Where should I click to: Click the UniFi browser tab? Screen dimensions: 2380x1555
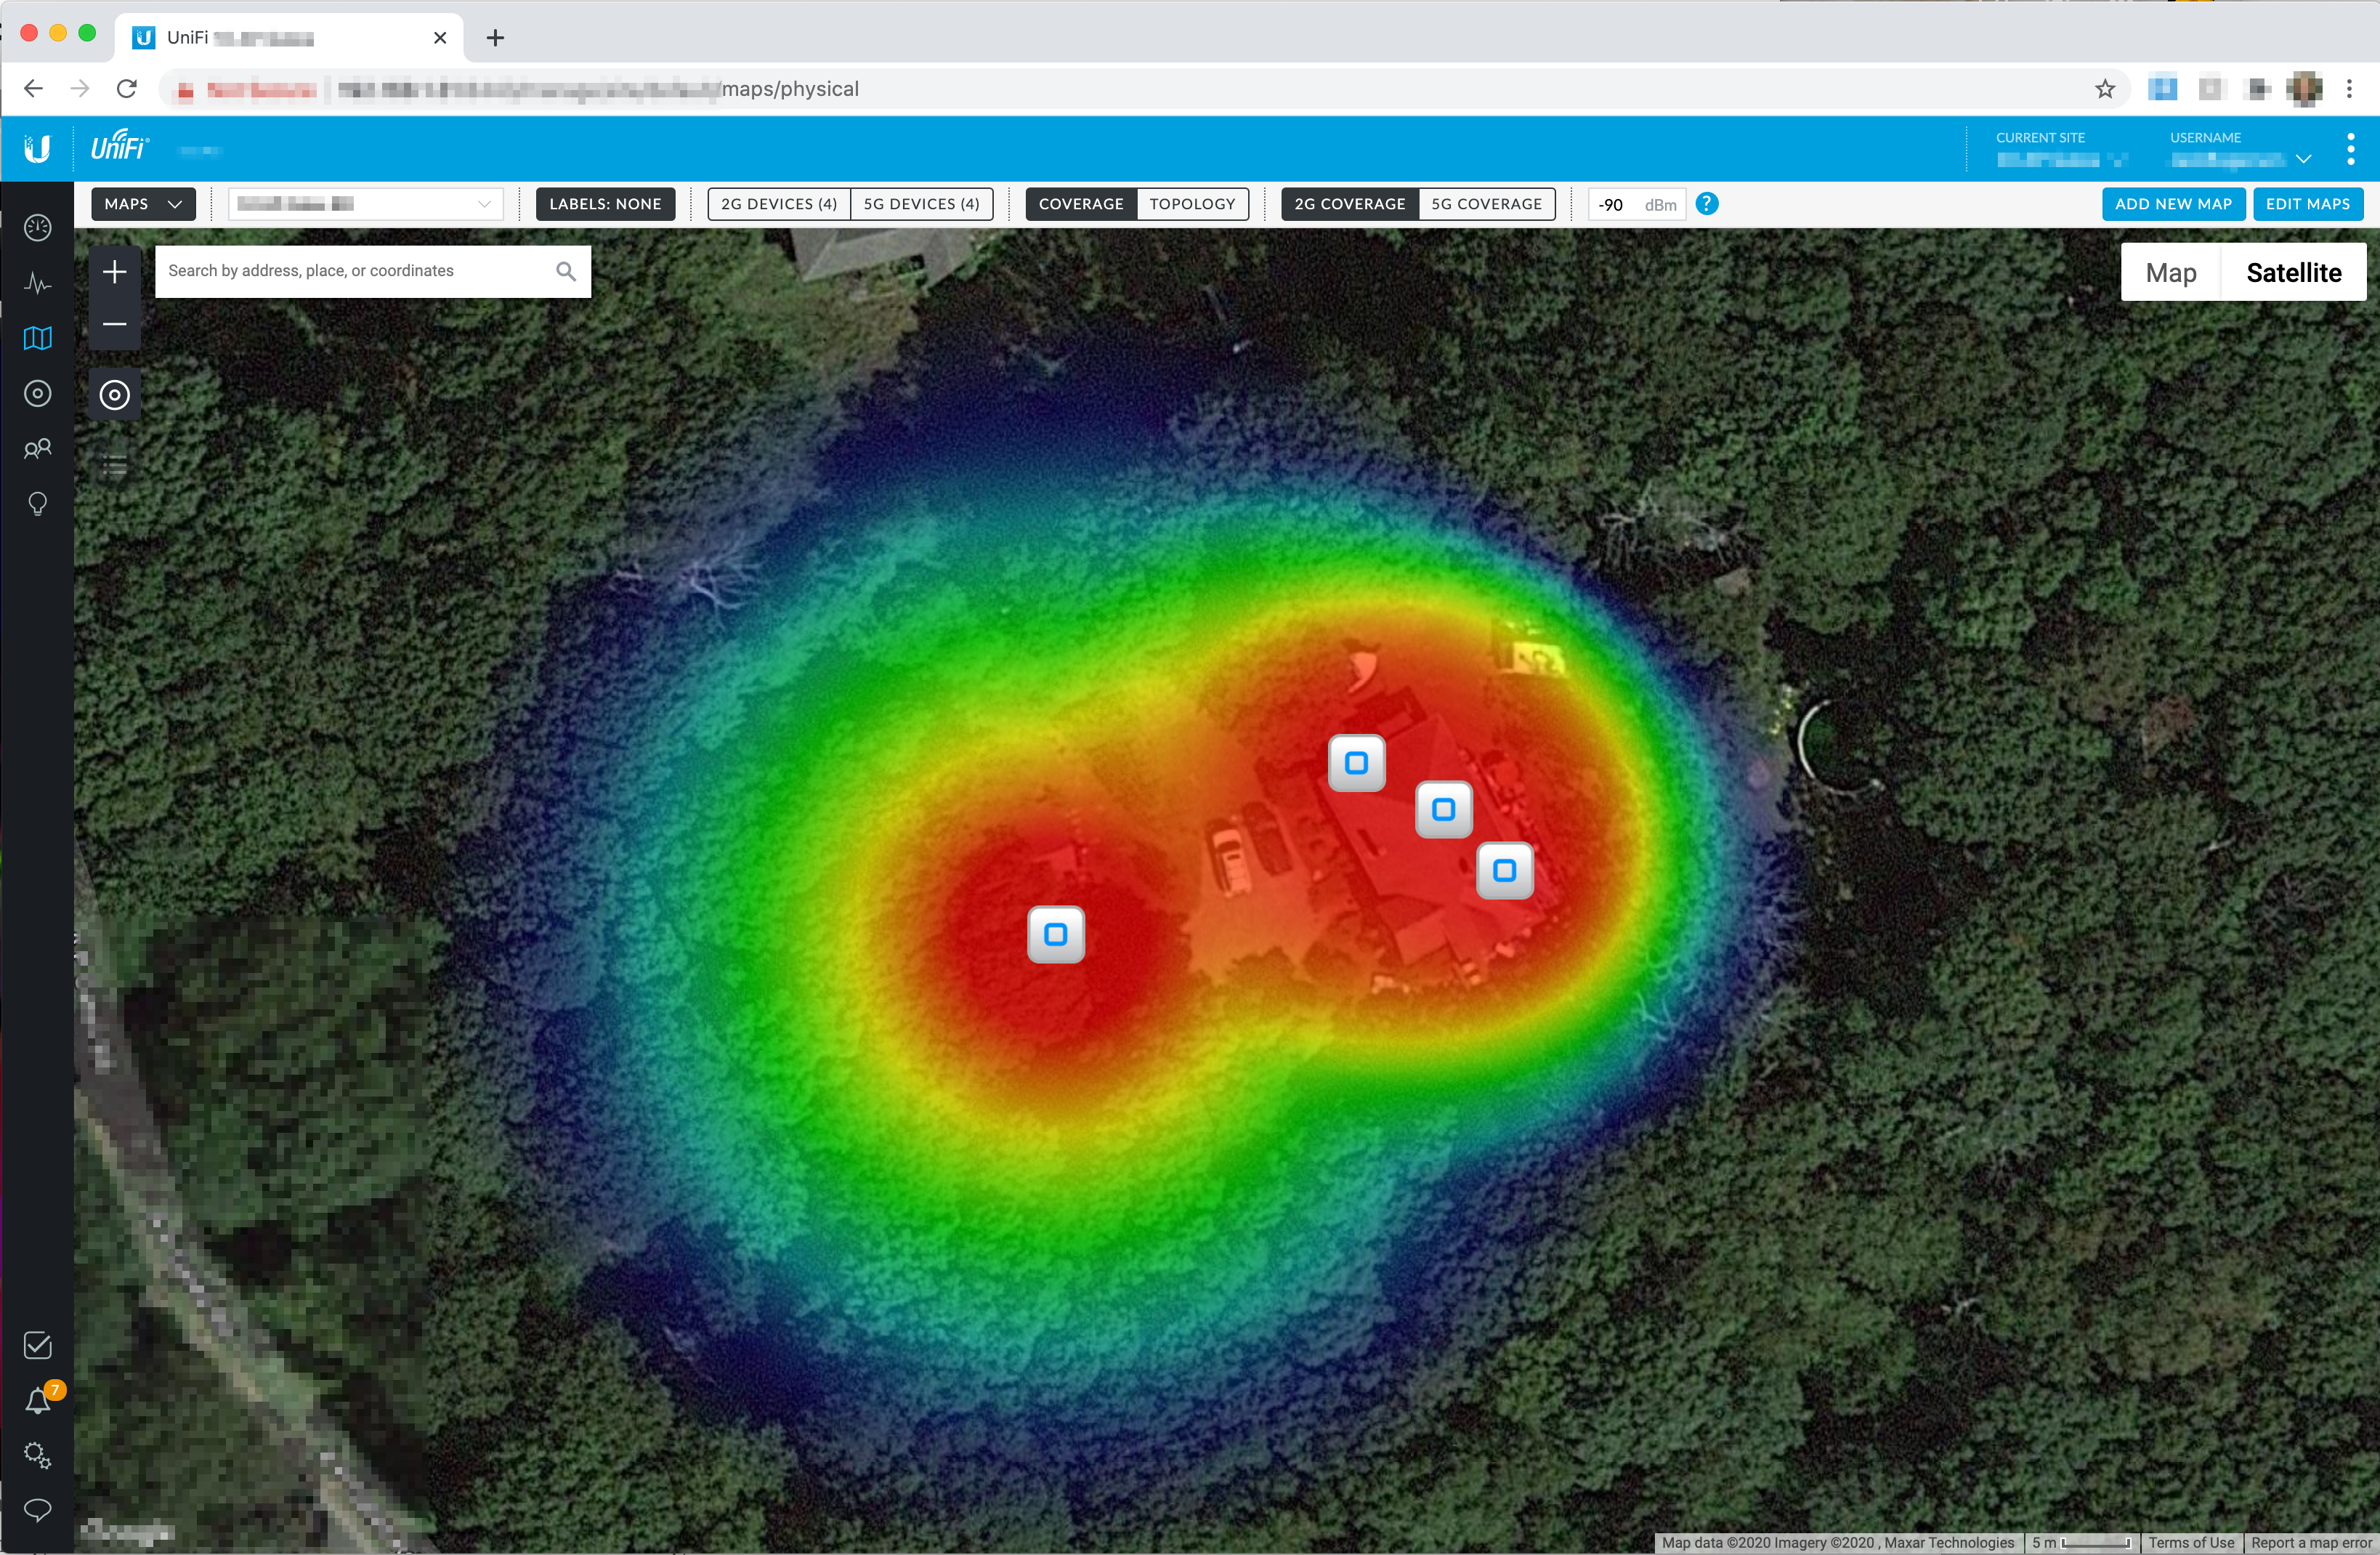click(x=288, y=38)
